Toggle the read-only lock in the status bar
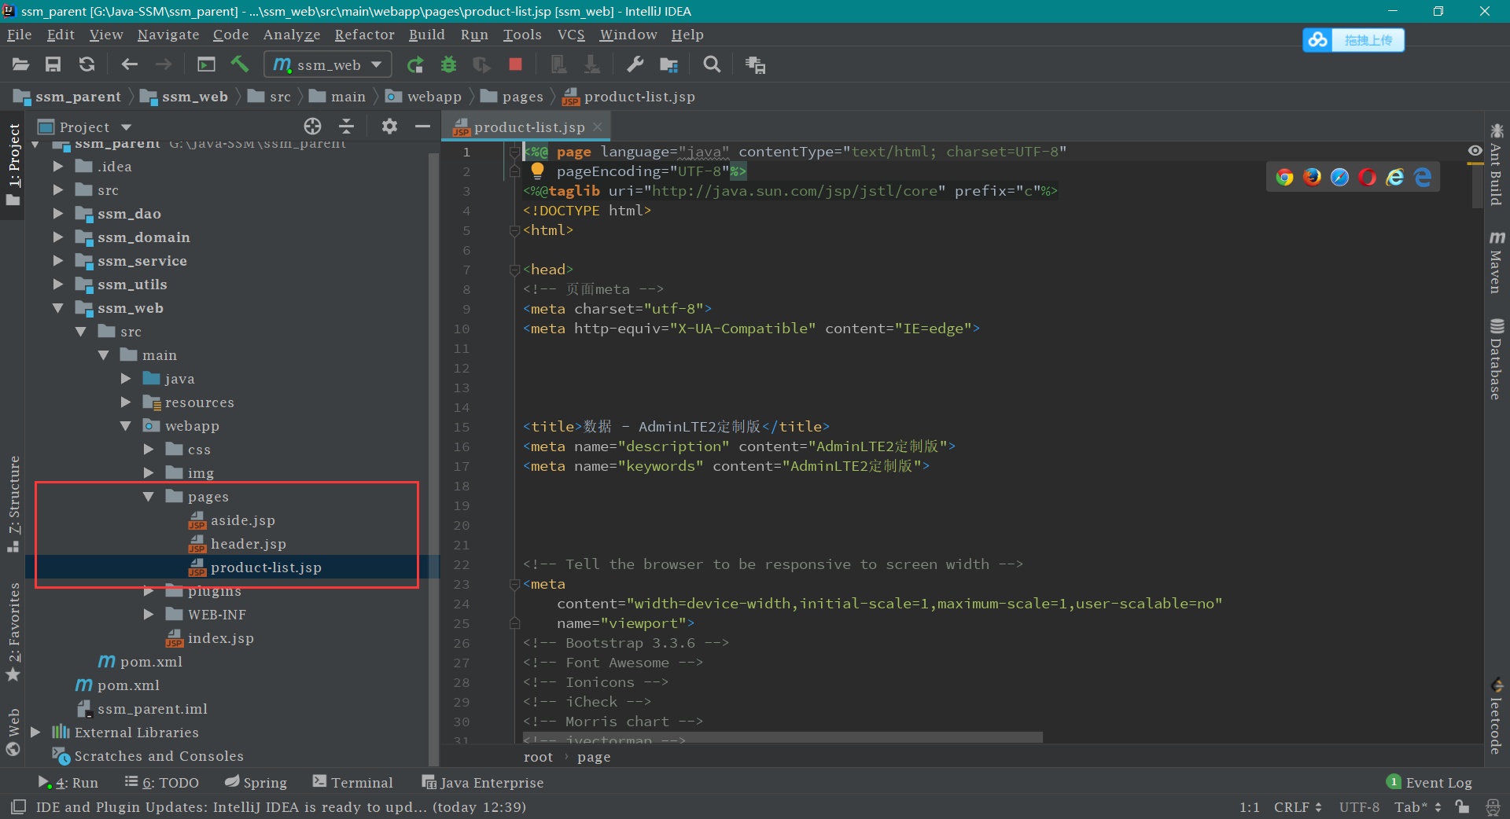Screen dimensions: 1510x819 click(1462, 807)
